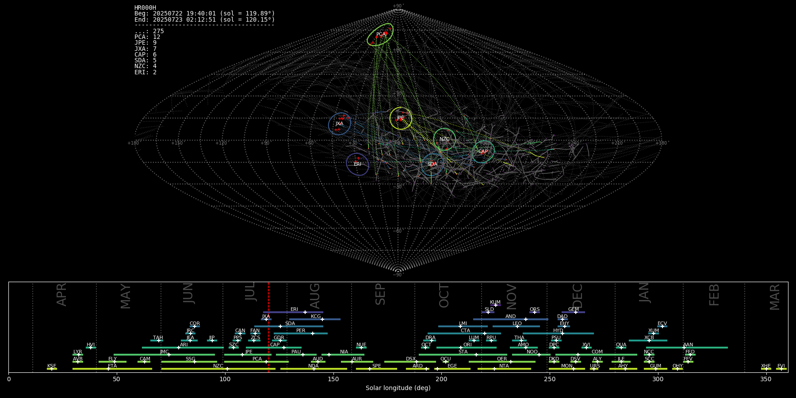This screenshot has width=796, height=398.
Task: Click the Beg: 20250722 19:40:01 line
Action: pos(205,14)
